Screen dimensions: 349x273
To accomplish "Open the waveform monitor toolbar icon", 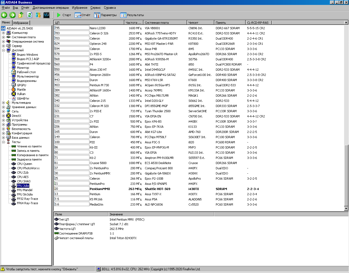I will pos(46,15).
